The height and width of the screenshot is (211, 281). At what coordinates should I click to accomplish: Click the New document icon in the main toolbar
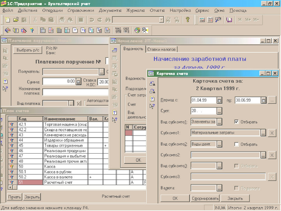(7, 20)
